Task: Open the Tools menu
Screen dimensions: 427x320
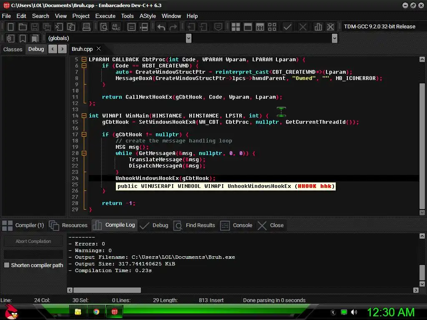Action: pyautogui.click(x=128, y=16)
